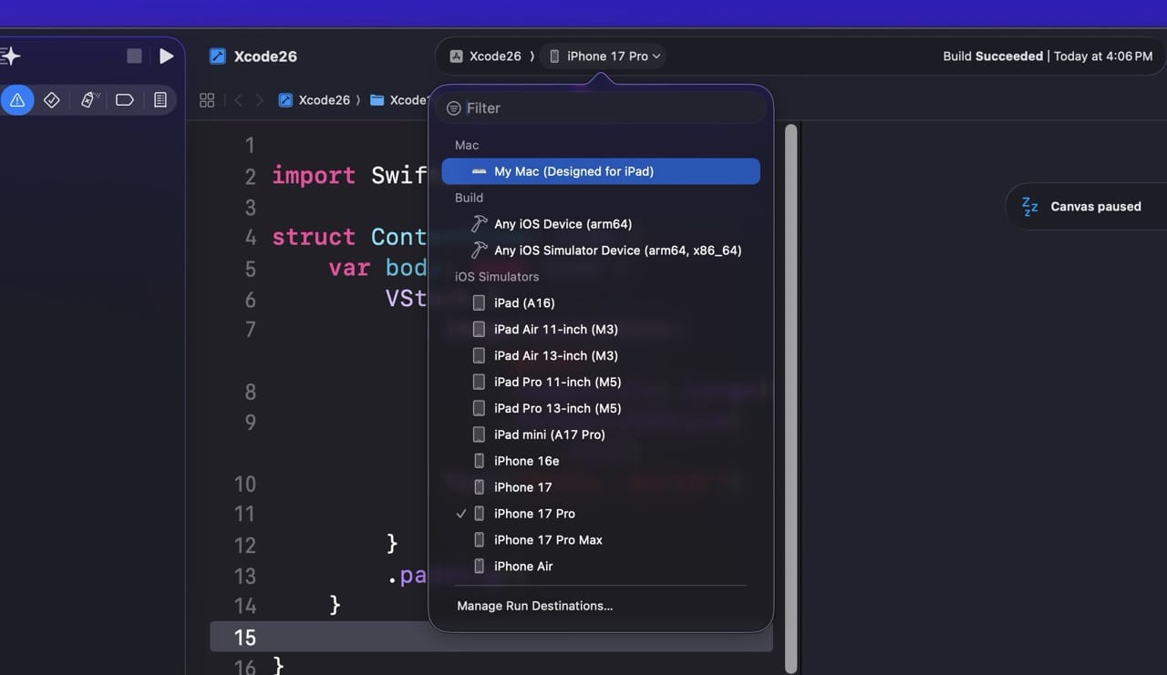
Task: Click the filter options icon beside Filter
Action: (453, 108)
